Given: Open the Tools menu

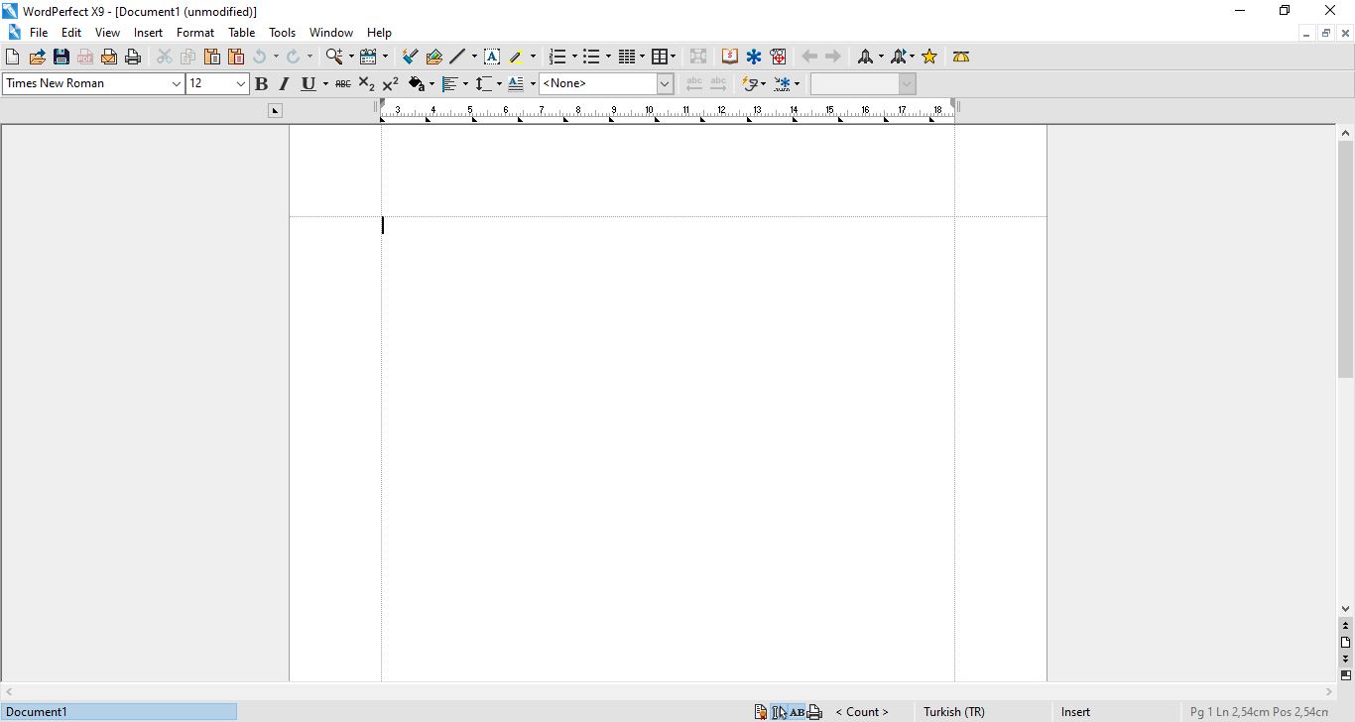Looking at the screenshot, I should [x=282, y=33].
